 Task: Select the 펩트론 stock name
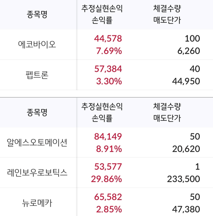point(37,75)
